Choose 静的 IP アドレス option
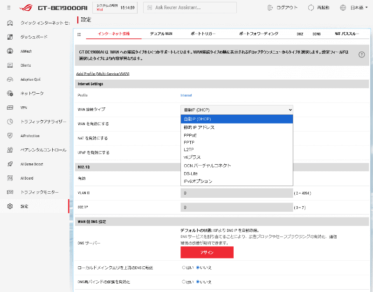Viewport: 373px width, 292px height. (237, 127)
